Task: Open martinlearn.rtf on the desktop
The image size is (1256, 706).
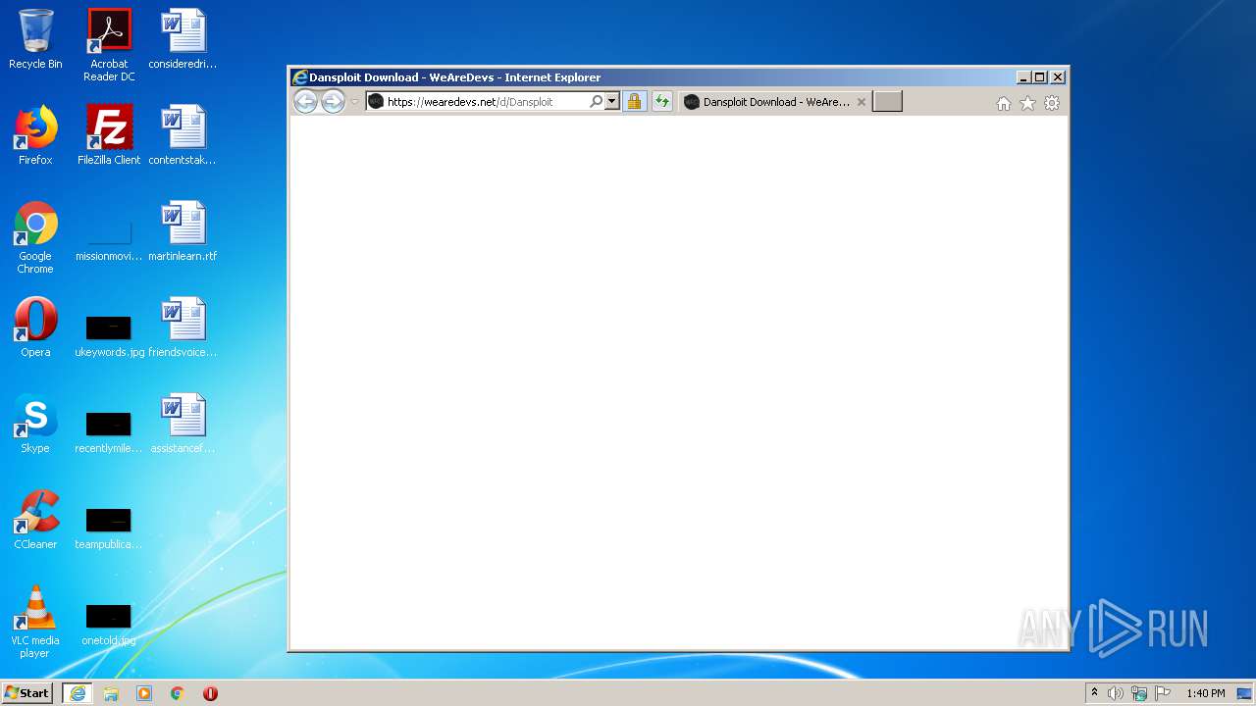Action: point(183,231)
